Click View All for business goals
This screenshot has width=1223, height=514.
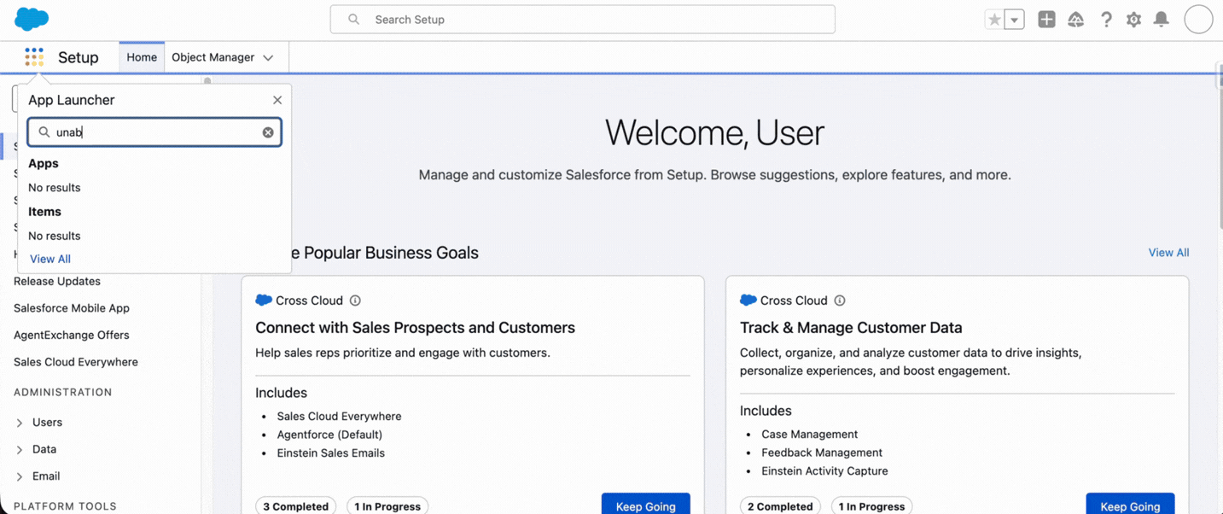(1168, 253)
